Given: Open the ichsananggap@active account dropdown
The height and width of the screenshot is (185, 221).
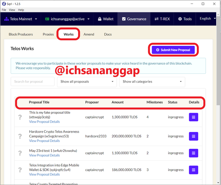Looking at the screenshot, I should click(x=67, y=19).
